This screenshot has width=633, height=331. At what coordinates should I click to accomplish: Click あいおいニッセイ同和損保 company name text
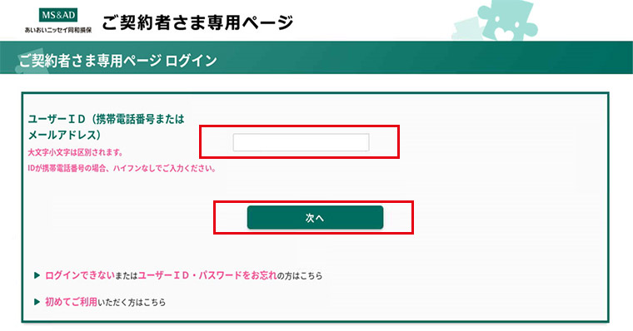point(58,30)
